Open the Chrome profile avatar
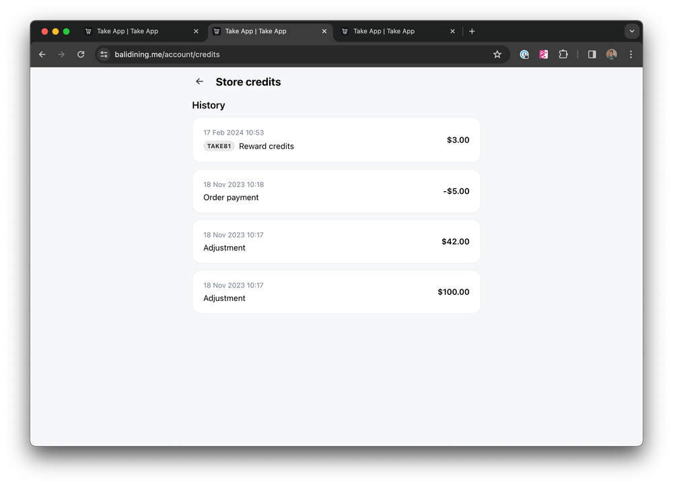This screenshot has height=486, width=673. click(612, 55)
